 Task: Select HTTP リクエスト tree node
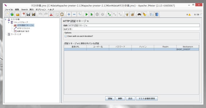point(24,28)
